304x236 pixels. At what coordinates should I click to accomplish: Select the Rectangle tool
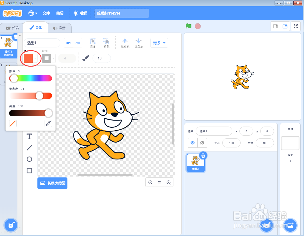pos(29,171)
